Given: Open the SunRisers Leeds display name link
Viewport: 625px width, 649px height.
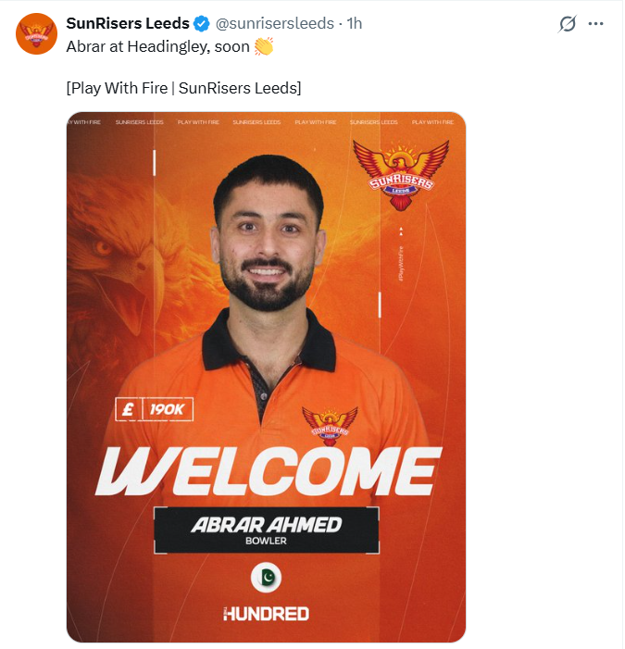Looking at the screenshot, I should point(128,23).
